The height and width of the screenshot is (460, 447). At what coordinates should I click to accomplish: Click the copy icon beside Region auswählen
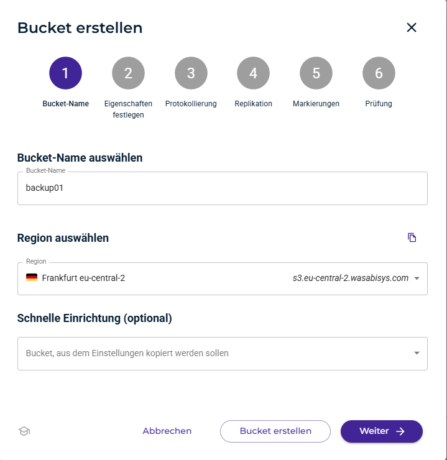click(x=412, y=237)
